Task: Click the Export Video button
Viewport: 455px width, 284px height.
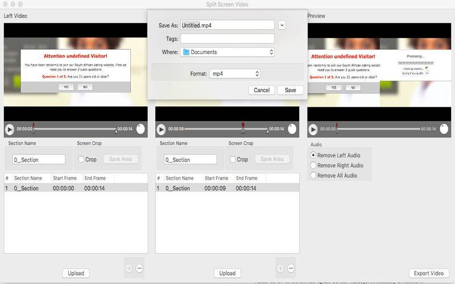Action: click(x=429, y=273)
